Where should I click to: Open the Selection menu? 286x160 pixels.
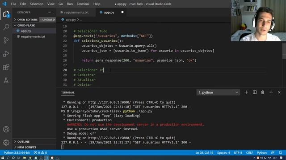pyautogui.click(x=37, y=4)
